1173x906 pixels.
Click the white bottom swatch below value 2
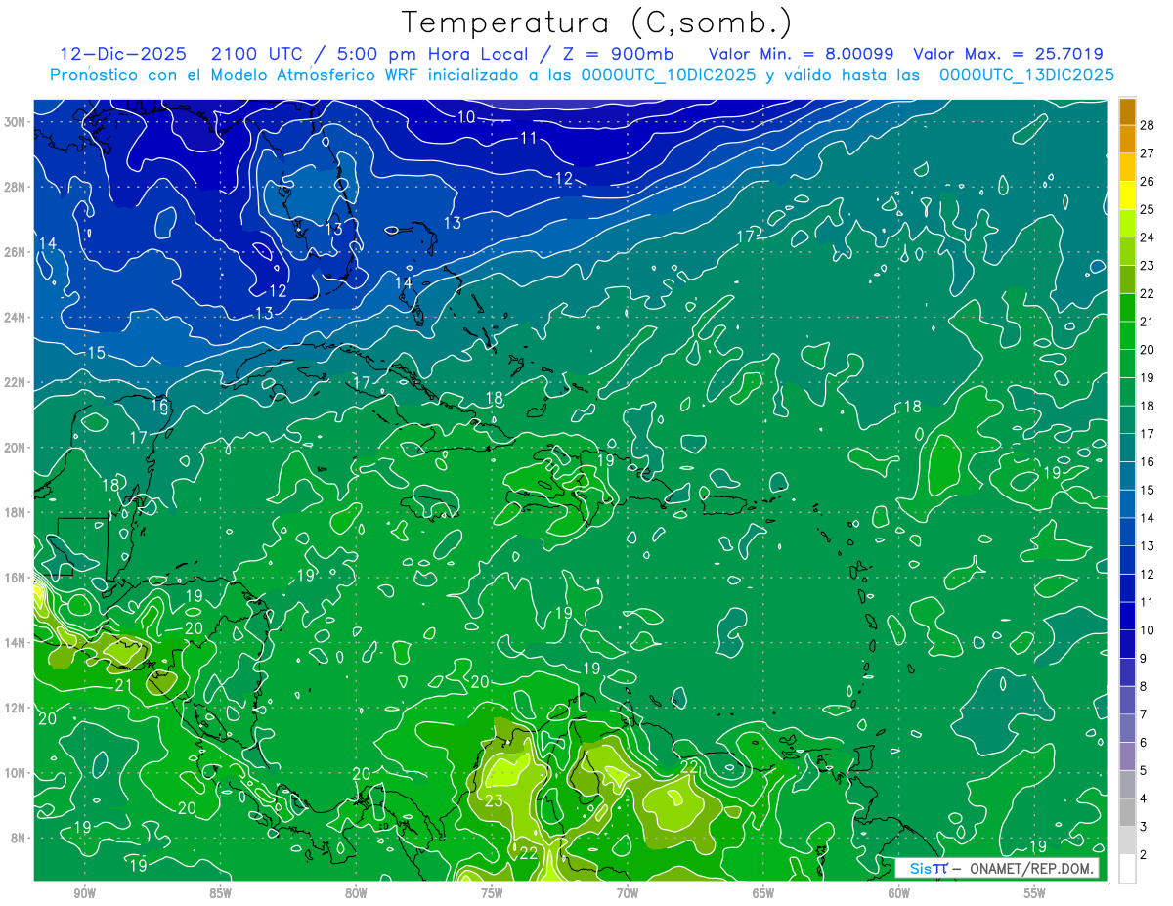[x=1127, y=868]
